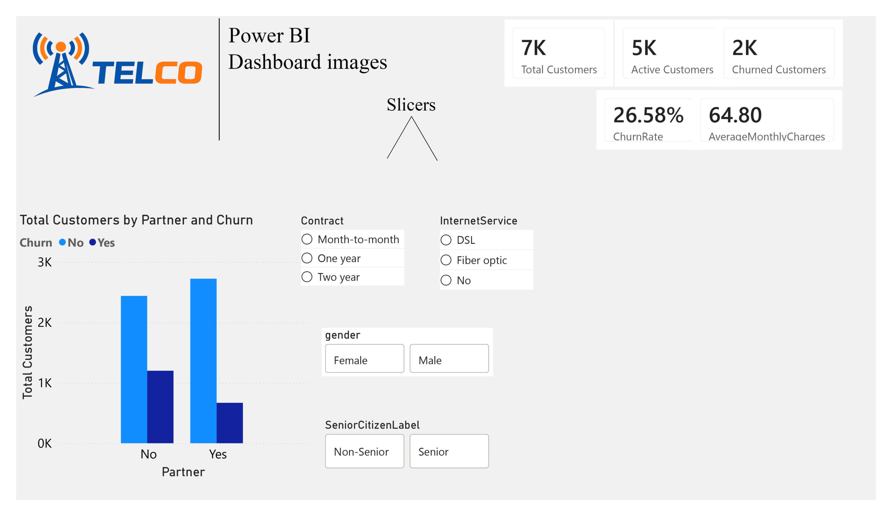
Task: Click the tallest light-blue bar for Partner Yes
Action: click(203, 361)
